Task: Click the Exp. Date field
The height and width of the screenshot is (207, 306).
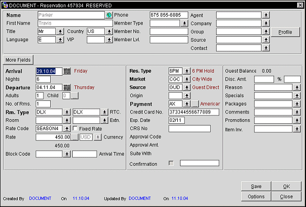Action: [176, 120]
